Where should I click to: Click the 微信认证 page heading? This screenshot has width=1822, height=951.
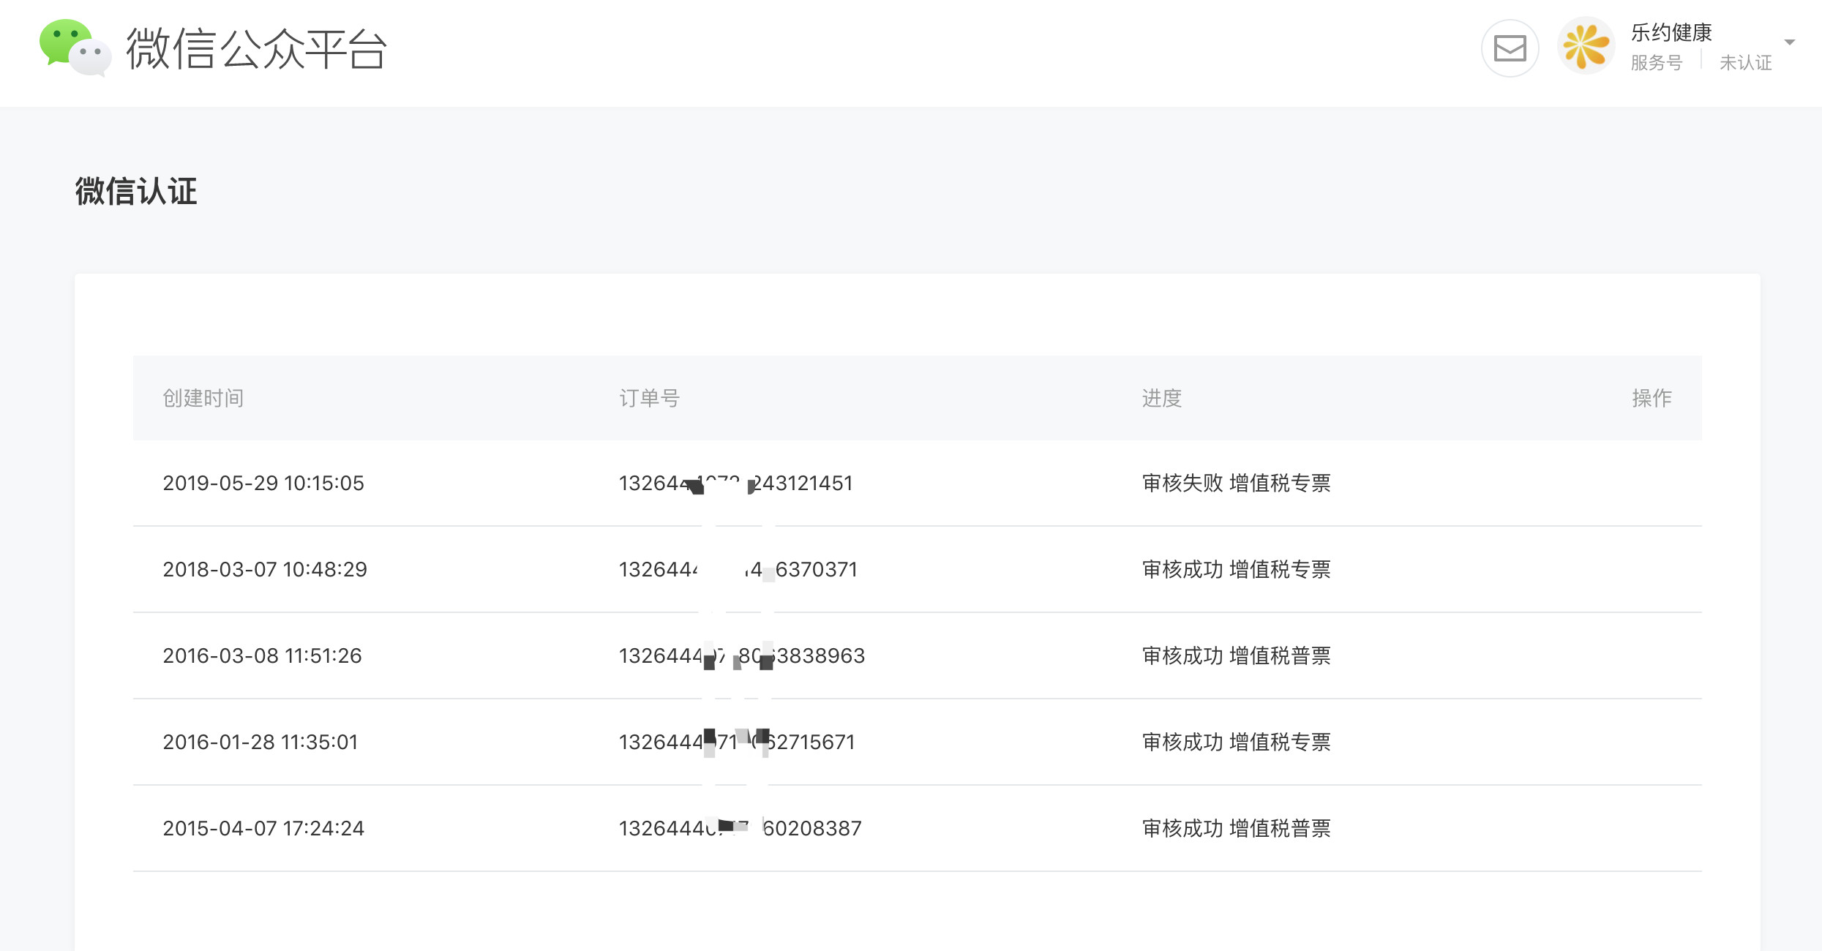[x=136, y=192]
